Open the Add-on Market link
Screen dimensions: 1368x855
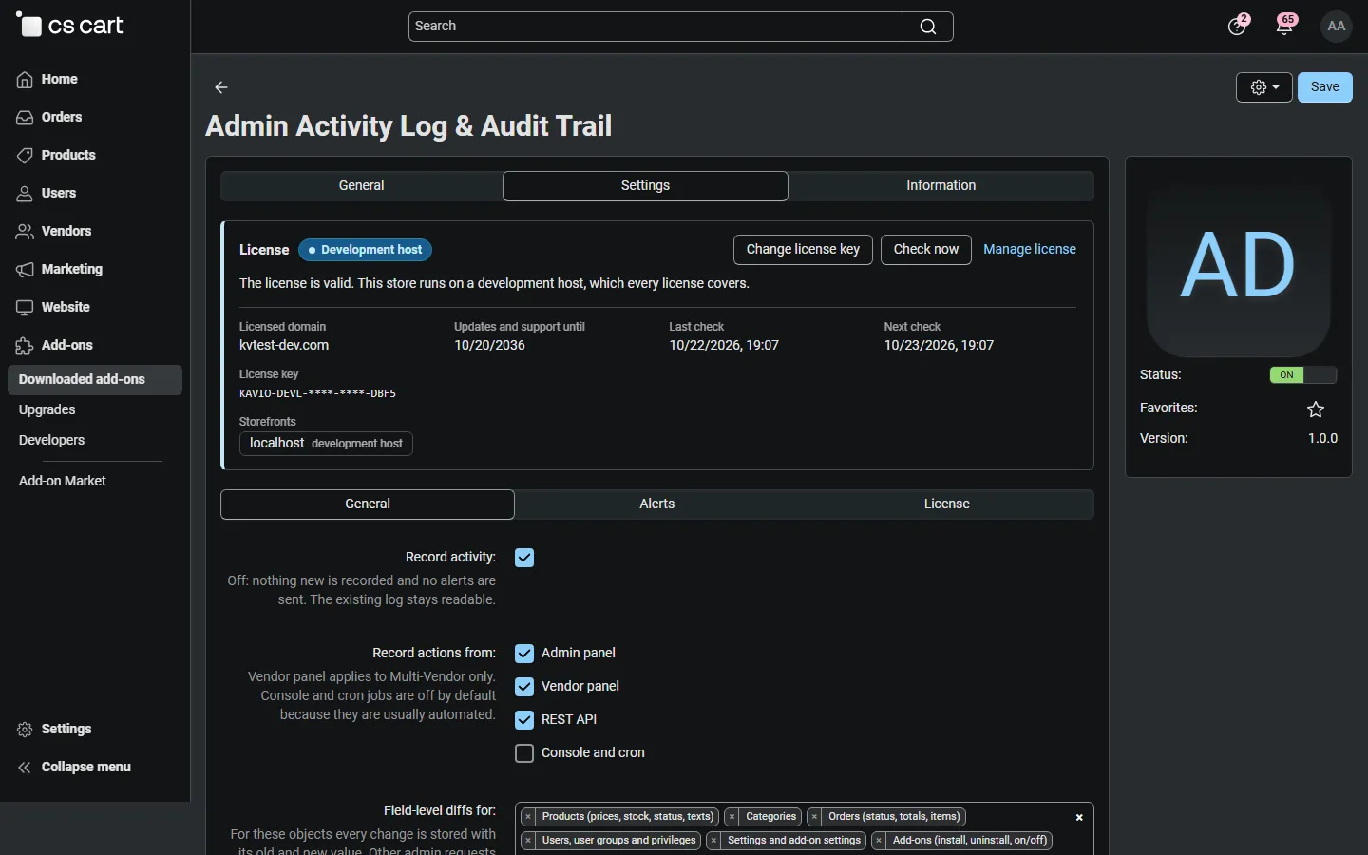click(63, 481)
